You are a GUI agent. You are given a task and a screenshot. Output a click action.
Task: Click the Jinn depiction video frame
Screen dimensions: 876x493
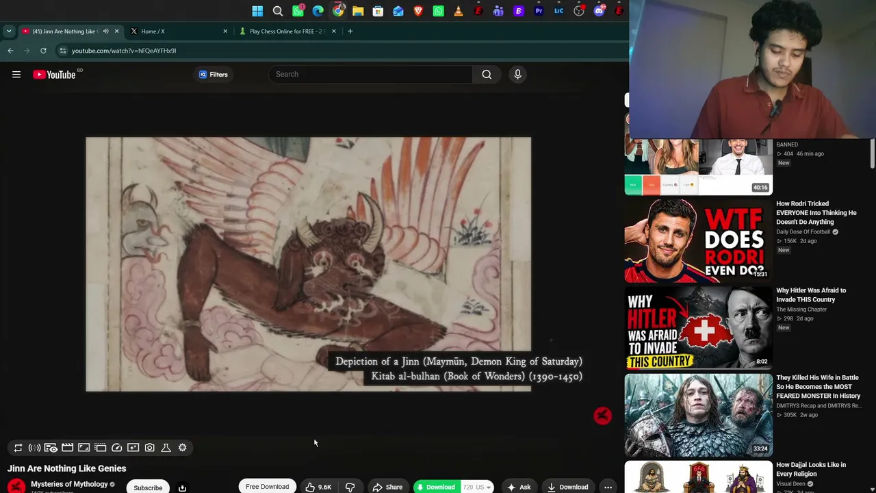click(x=308, y=264)
